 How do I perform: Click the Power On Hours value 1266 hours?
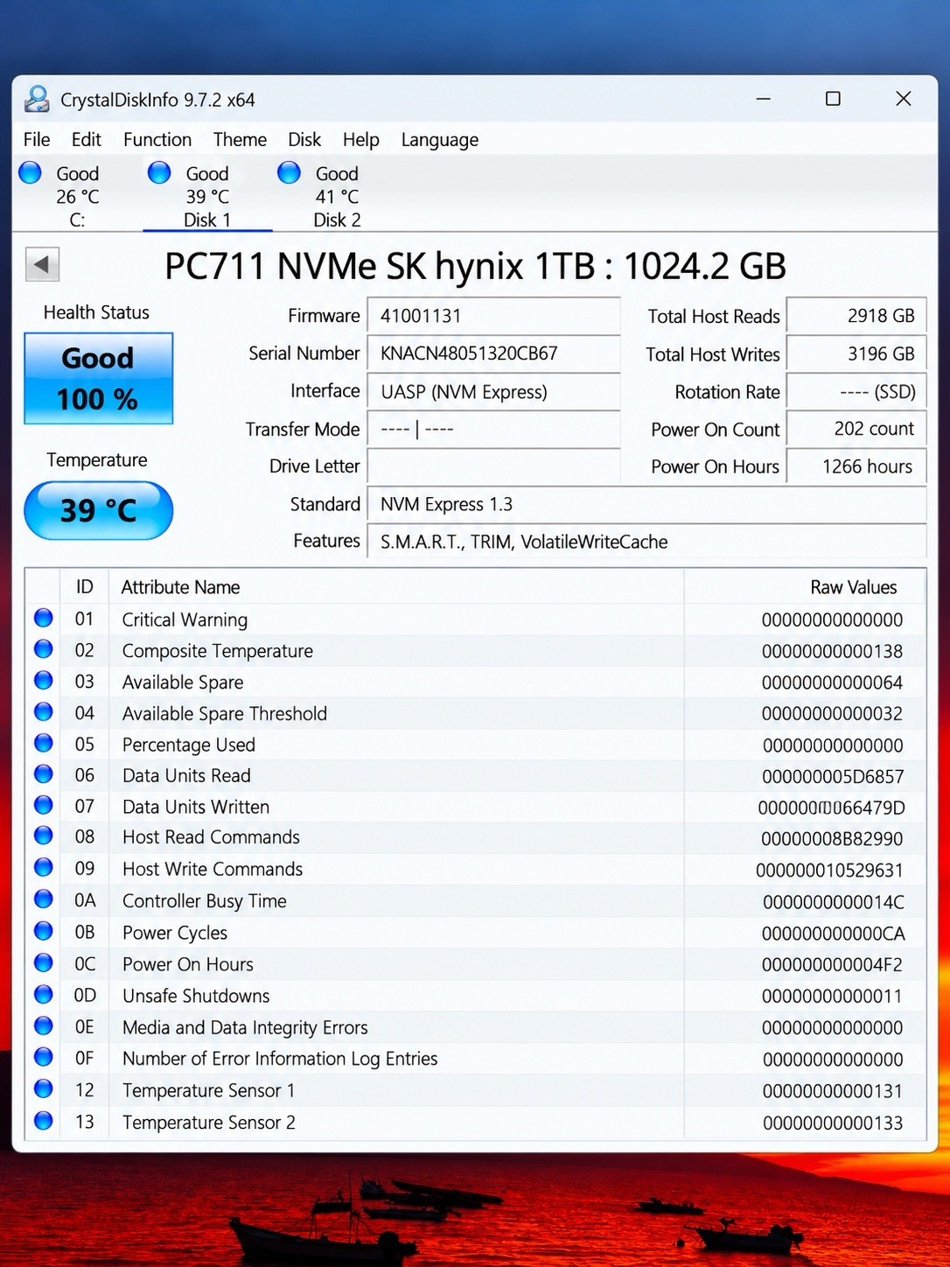(856, 466)
